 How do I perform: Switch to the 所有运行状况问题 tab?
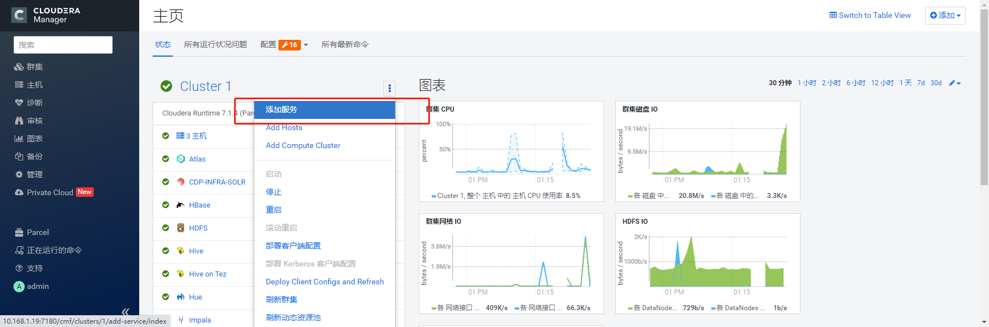pyautogui.click(x=216, y=44)
